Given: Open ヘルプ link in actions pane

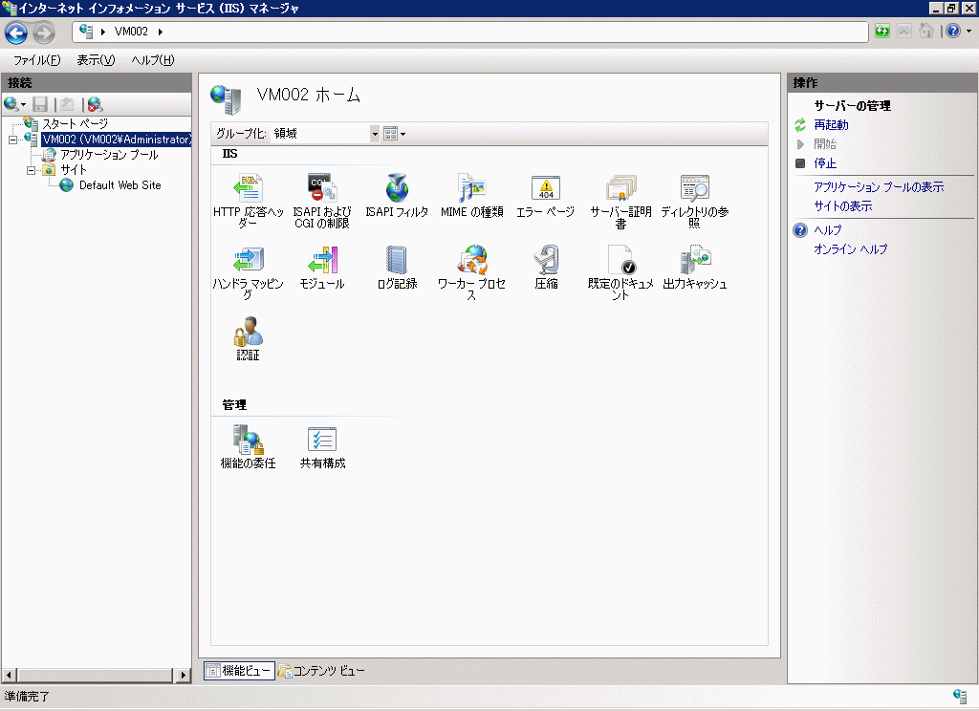Looking at the screenshot, I should click(x=827, y=229).
